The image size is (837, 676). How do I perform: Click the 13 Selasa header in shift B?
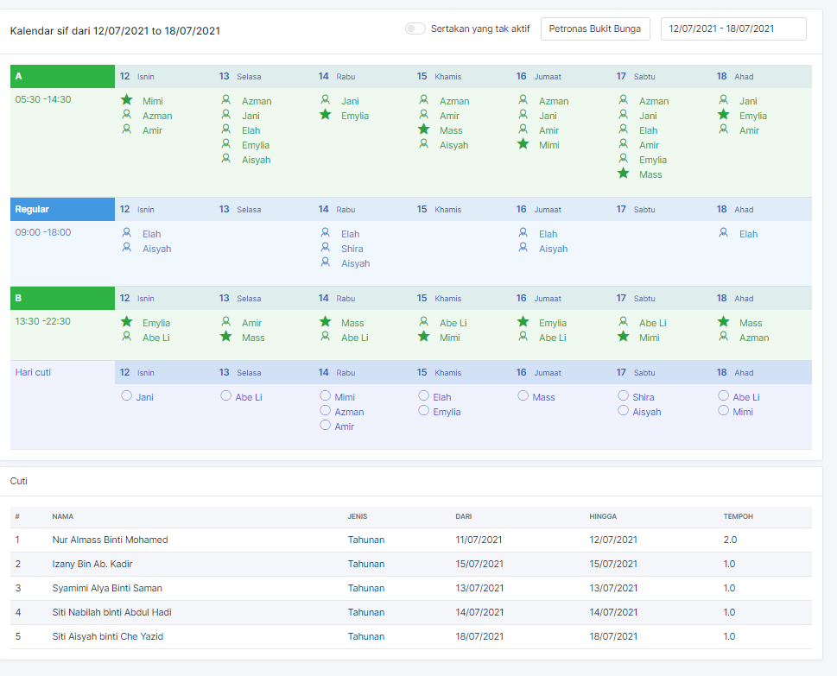[x=239, y=298]
